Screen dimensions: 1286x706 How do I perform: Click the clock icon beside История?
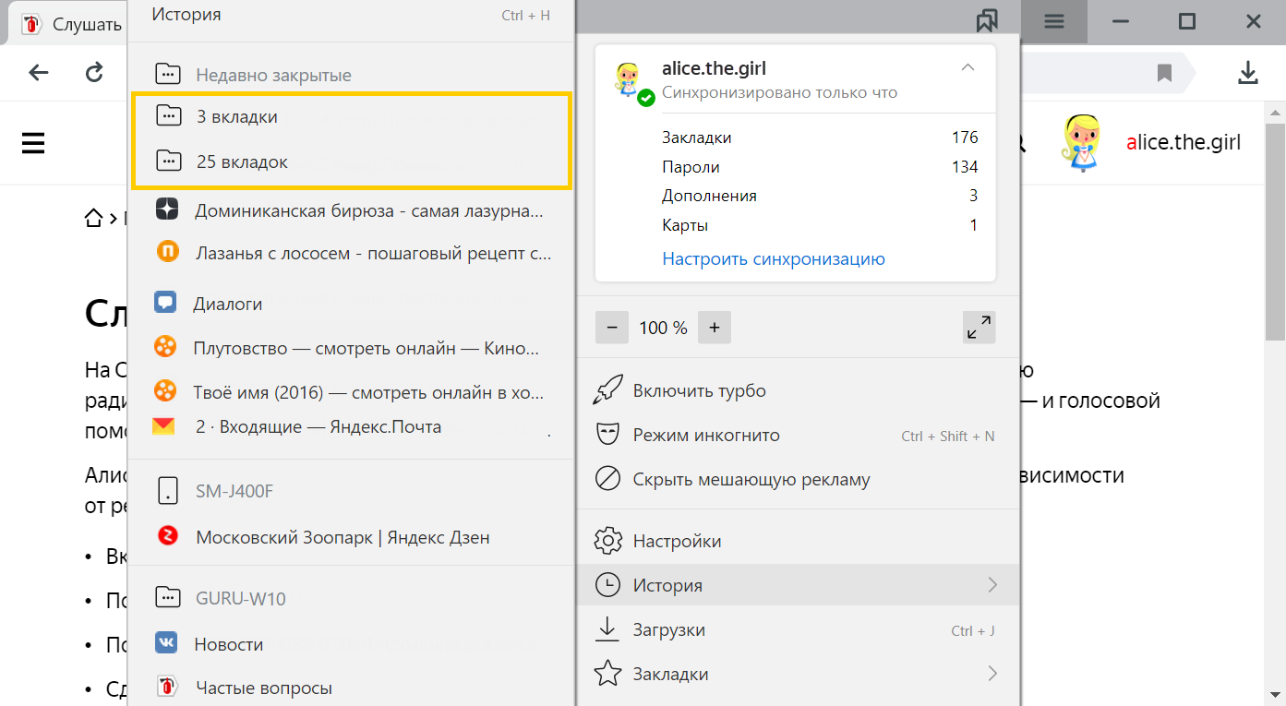click(607, 585)
